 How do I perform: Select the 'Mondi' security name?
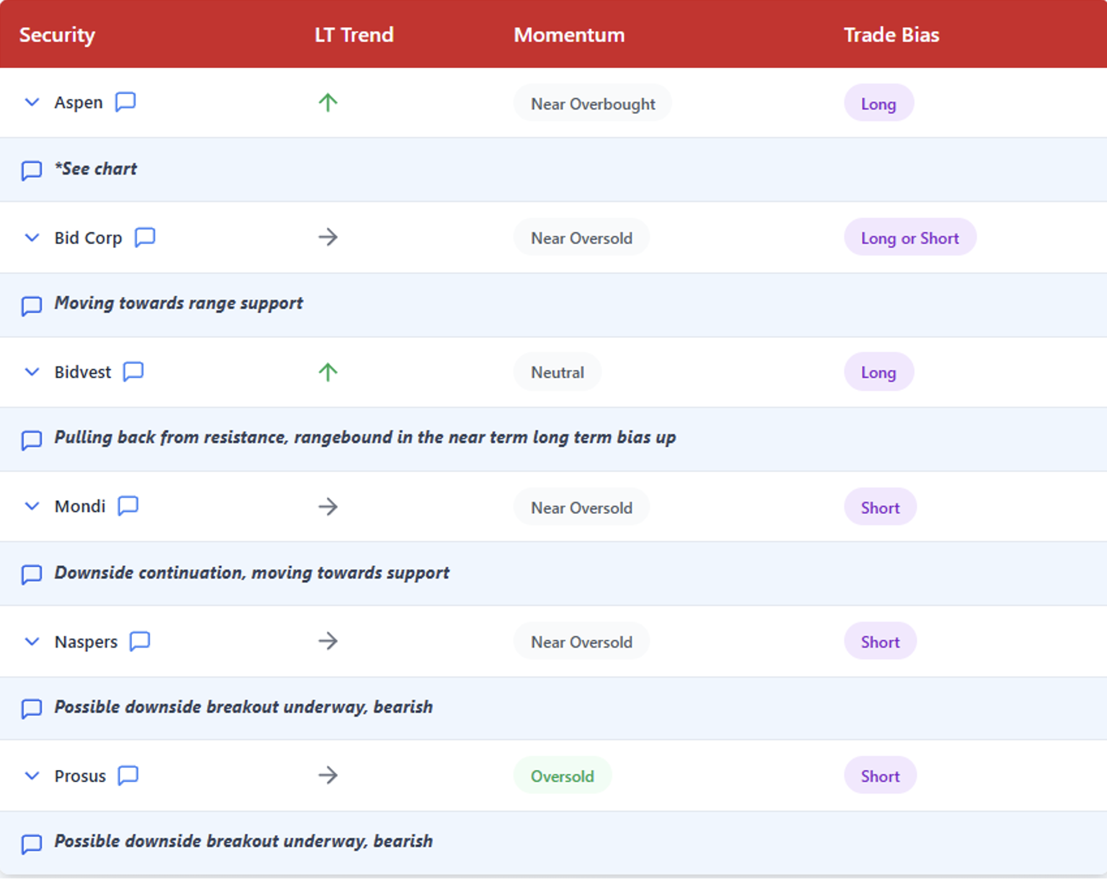click(80, 506)
